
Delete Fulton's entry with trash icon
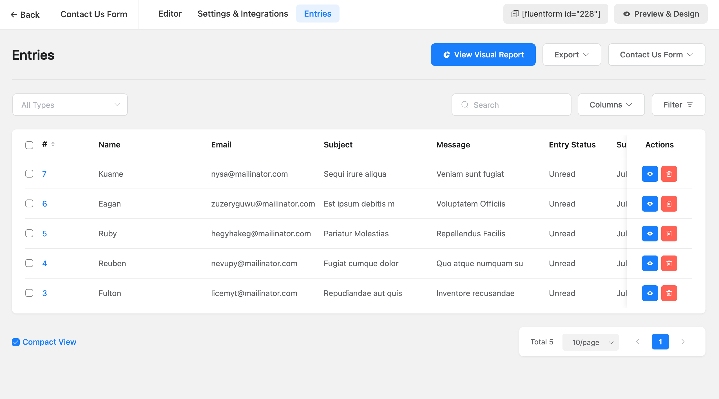[x=669, y=293]
